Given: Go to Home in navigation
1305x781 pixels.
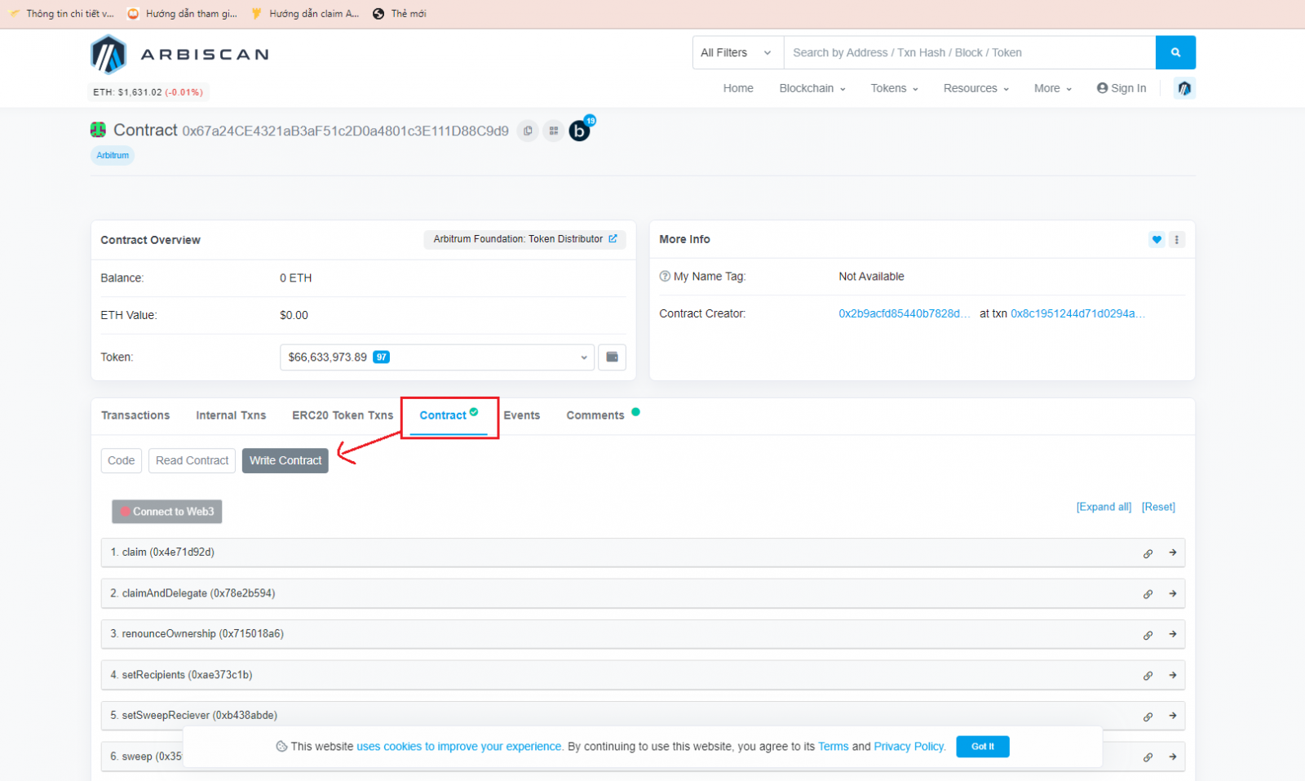Looking at the screenshot, I should pyautogui.click(x=738, y=88).
